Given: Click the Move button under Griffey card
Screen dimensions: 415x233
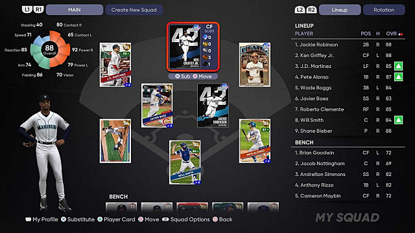Looking at the screenshot, I should click(202, 76).
